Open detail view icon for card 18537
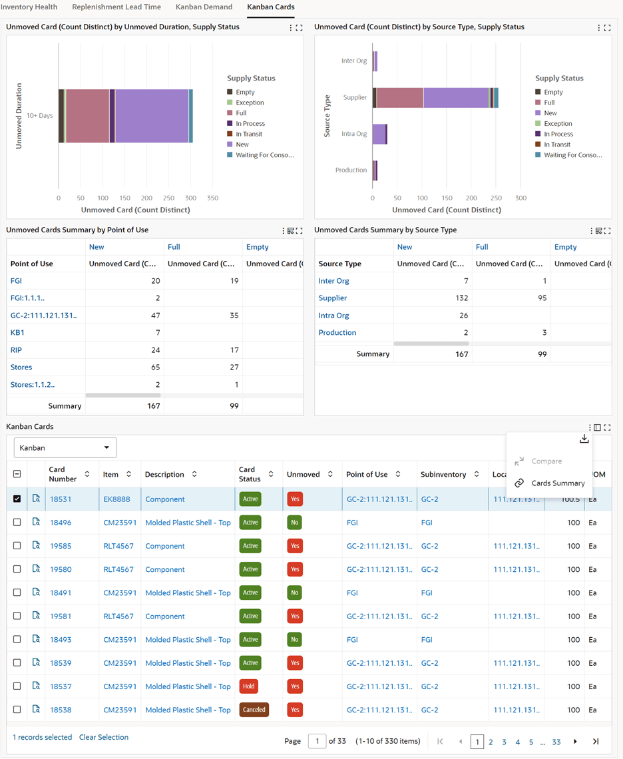 click(37, 686)
